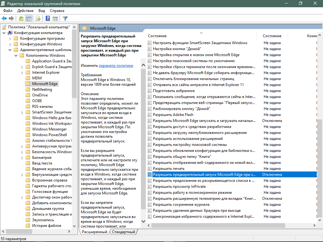Image resolution: width=323 pixels, height=242 pixels.
Task: Open the 'Файл' menu
Action: click(8, 11)
